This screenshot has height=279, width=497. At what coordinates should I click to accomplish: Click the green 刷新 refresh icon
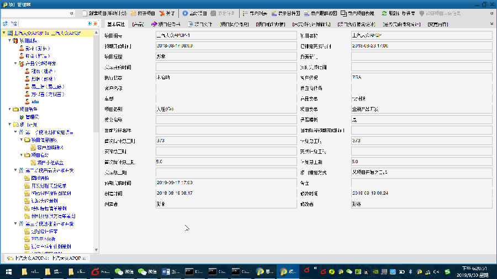click(384, 13)
